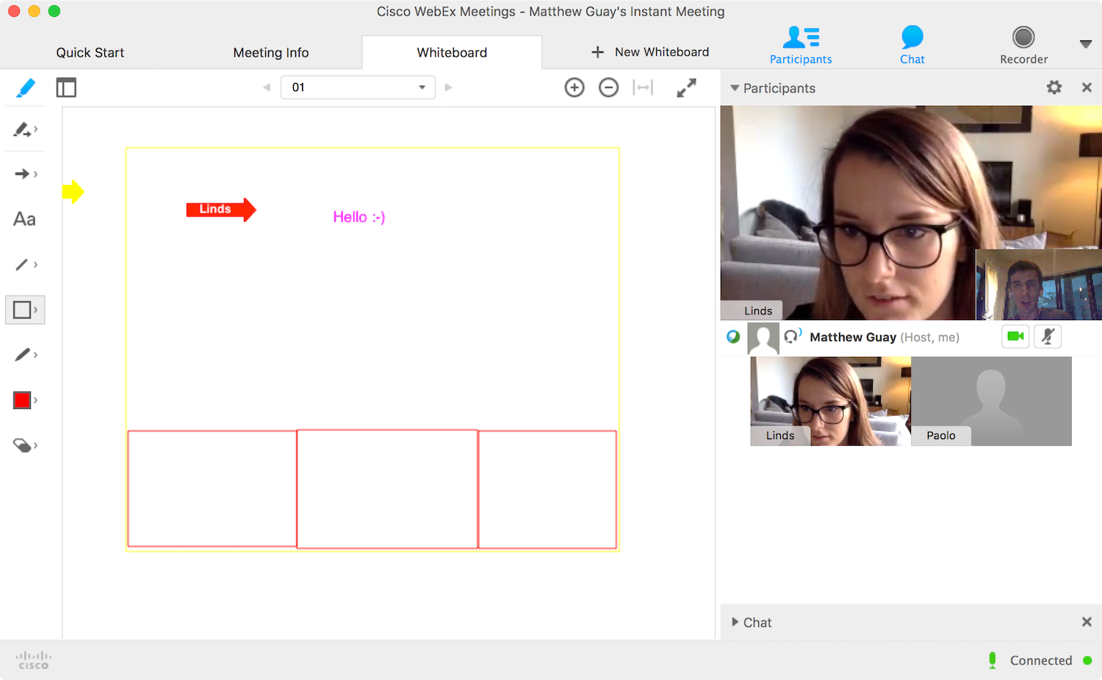Screen dimensions: 1102x680
Task: Open the Quick Start tab
Action: coord(90,53)
